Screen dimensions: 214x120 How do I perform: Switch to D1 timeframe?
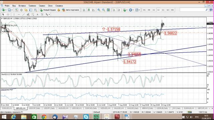pyautogui.click(x=163, y=10)
